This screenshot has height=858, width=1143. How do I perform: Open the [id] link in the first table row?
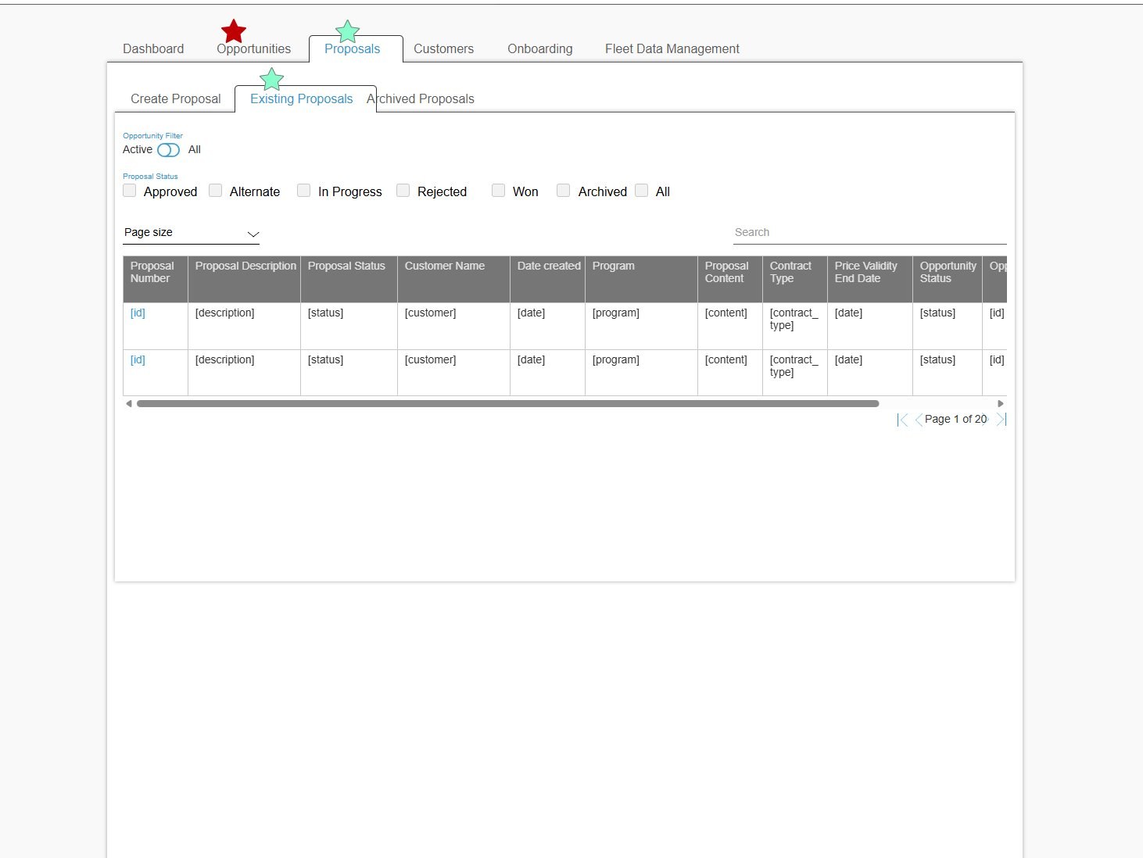138,313
